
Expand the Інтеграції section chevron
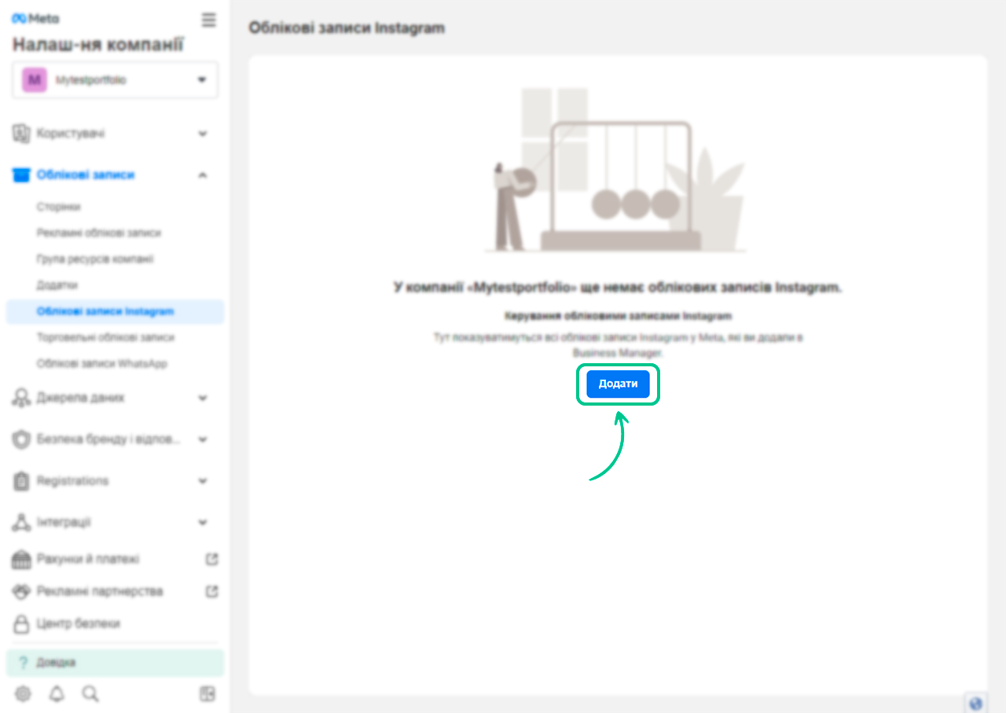click(203, 522)
